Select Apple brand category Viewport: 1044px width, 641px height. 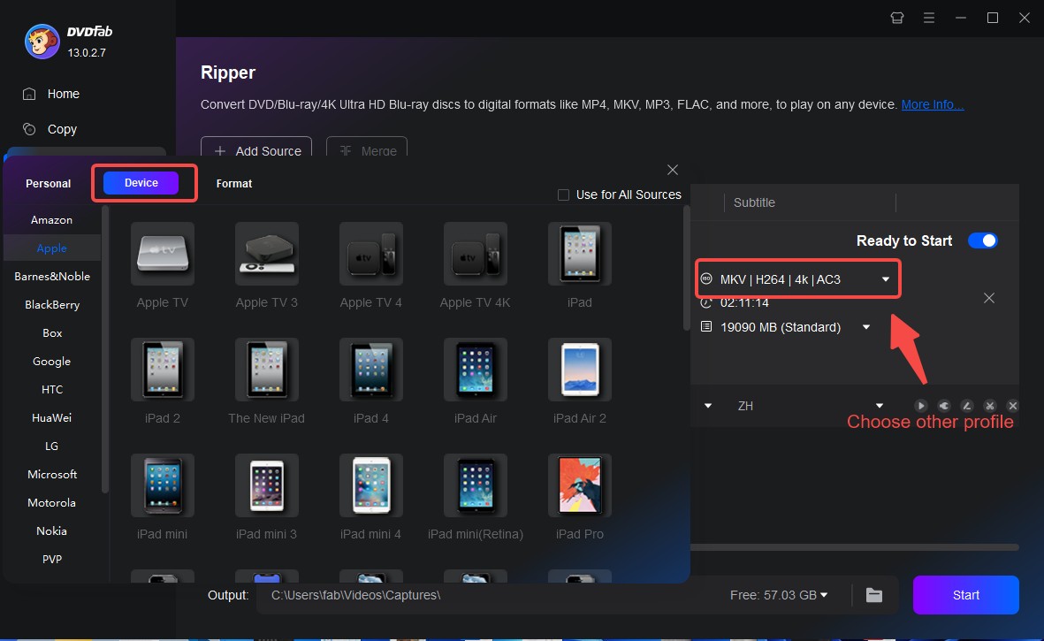pos(52,248)
